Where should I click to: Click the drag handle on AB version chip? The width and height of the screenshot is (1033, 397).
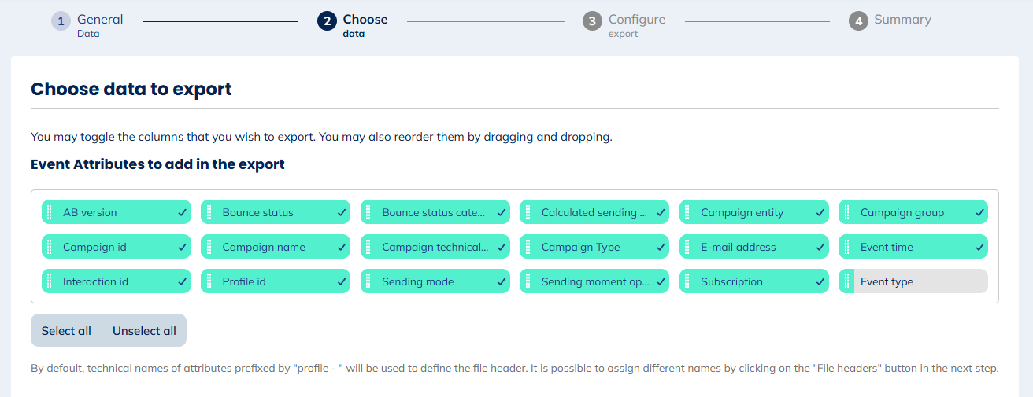49,212
